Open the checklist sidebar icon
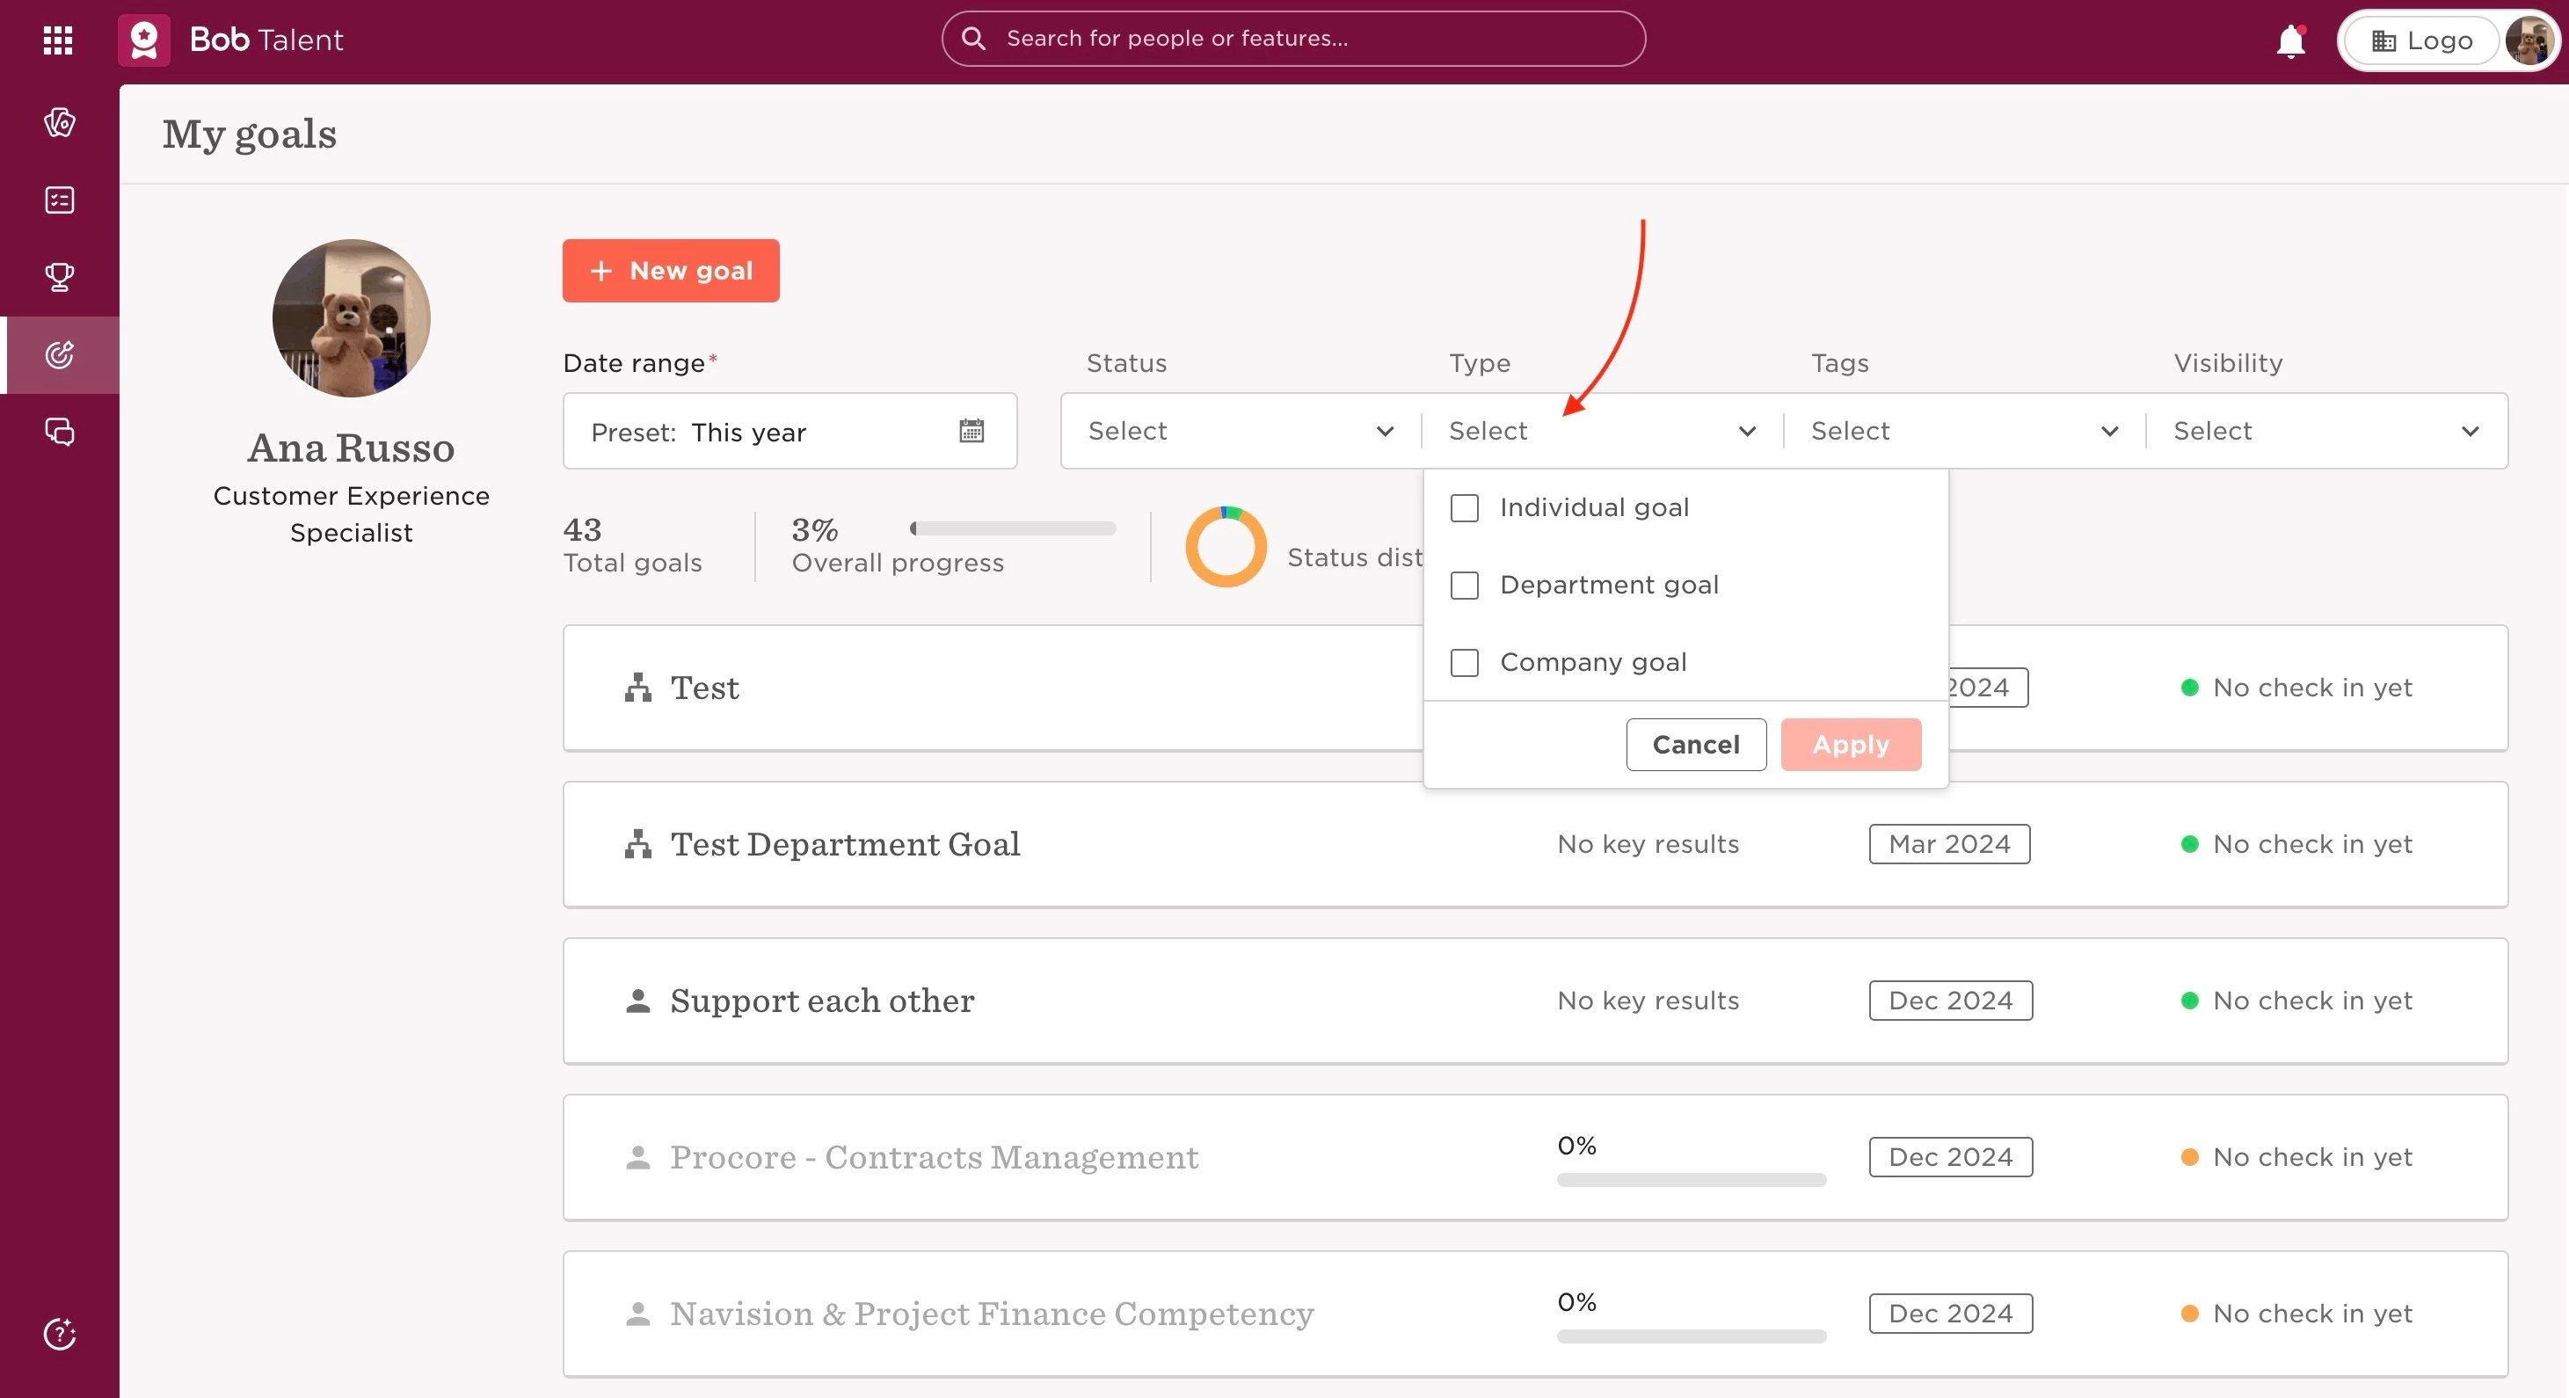 click(x=60, y=200)
